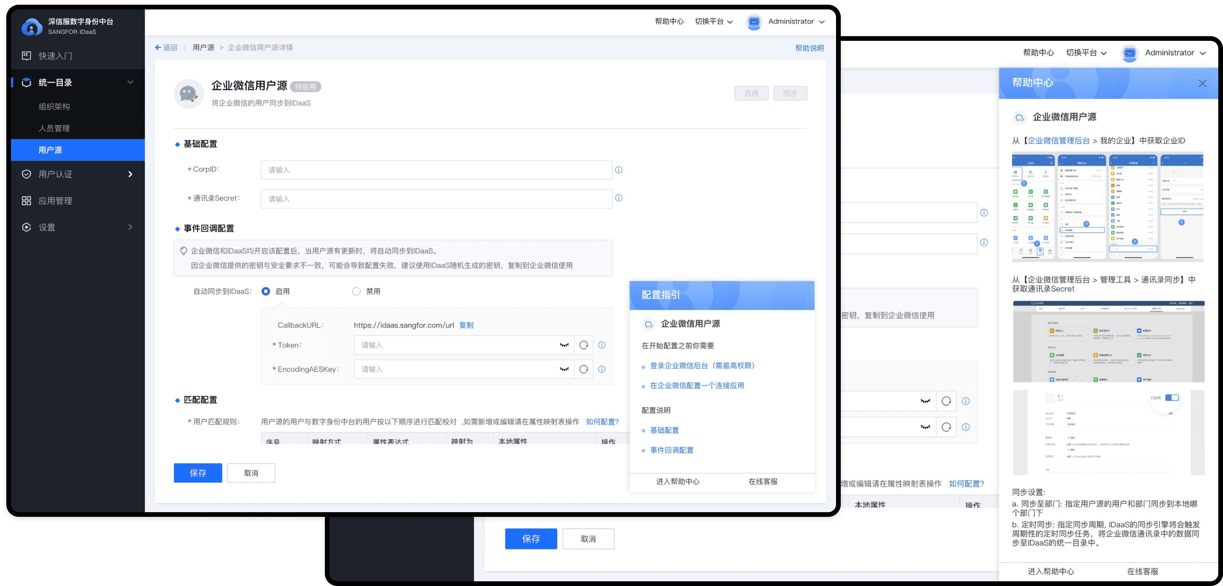Click 在线客服 in back window help panel
This screenshot has height=586, width=1223.
pos(1142,572)
